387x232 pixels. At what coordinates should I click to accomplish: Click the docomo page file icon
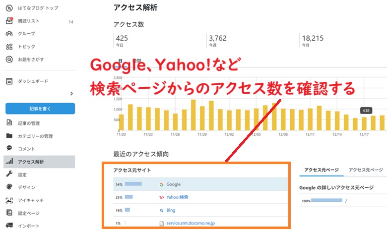[x=161, y=224]
